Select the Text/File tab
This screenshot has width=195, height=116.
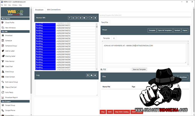(105, 22)
